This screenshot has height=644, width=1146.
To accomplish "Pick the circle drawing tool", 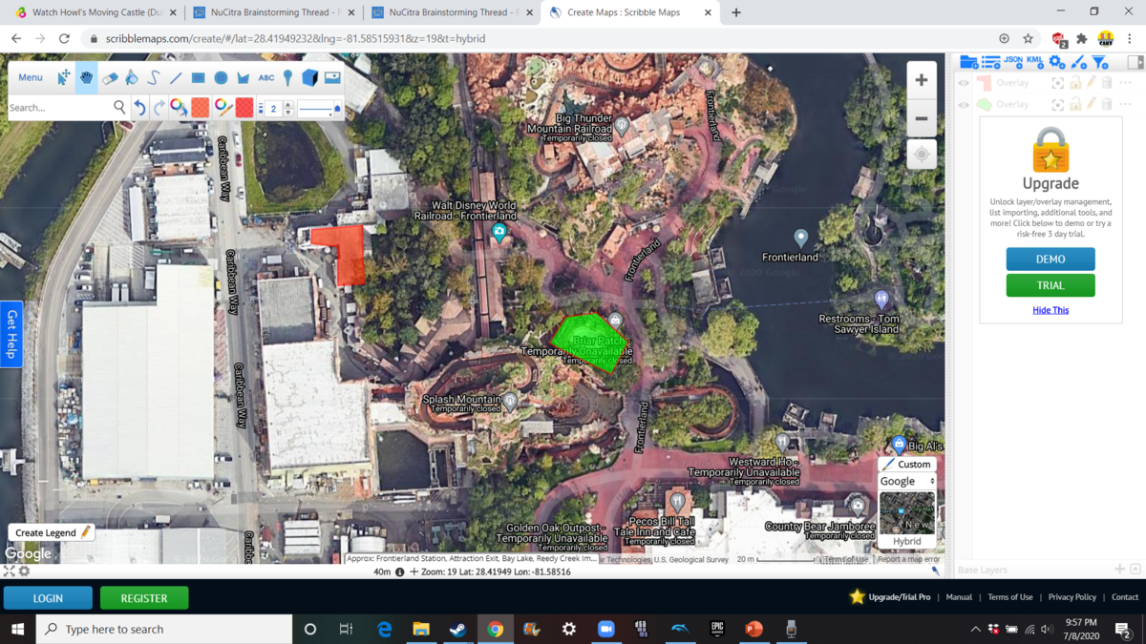I will [x=221, y=78].
